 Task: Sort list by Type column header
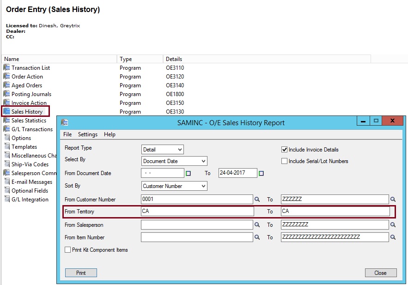click(x=140, y=59)
